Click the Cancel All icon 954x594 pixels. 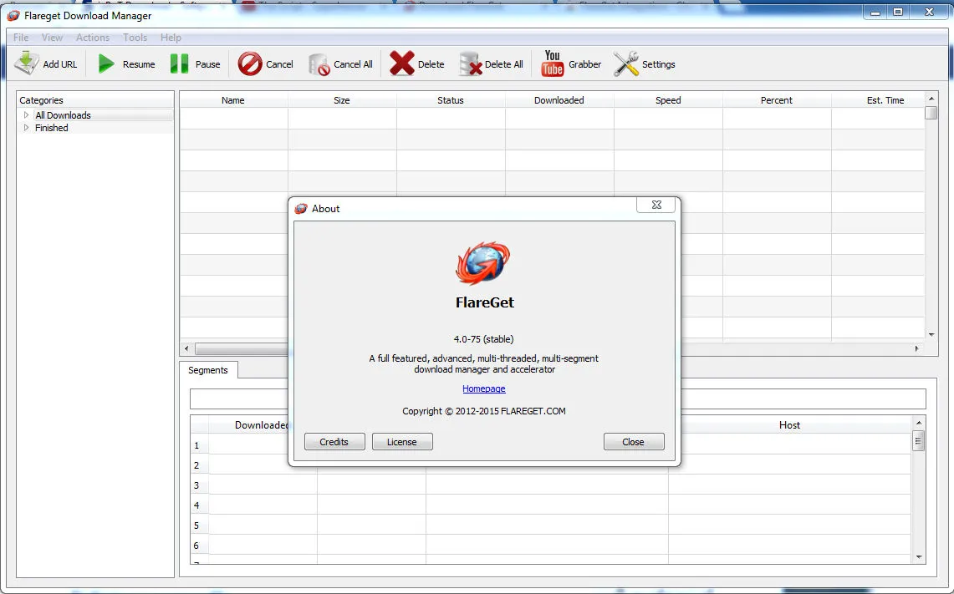coord(319,63)
